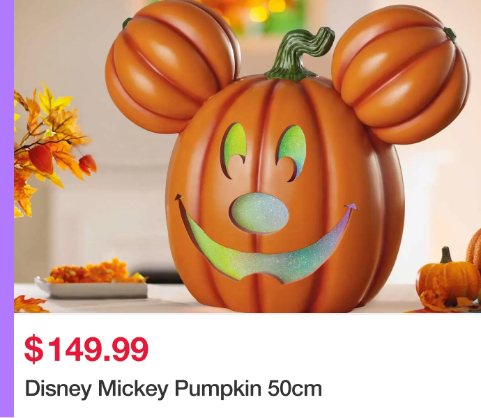
Task: Click the red $149.99 price
Action: tap(86, 349)
